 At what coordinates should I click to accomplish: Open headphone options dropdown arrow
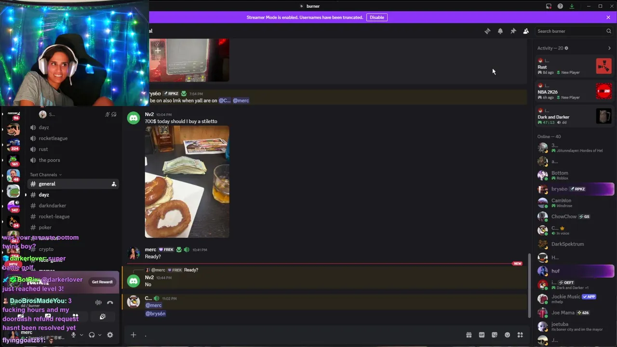pos(100,335)
